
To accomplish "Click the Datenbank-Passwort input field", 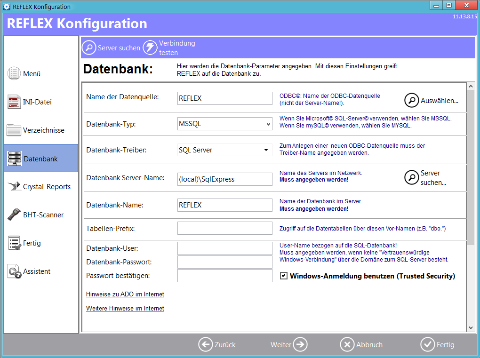I will pos(224,262).
